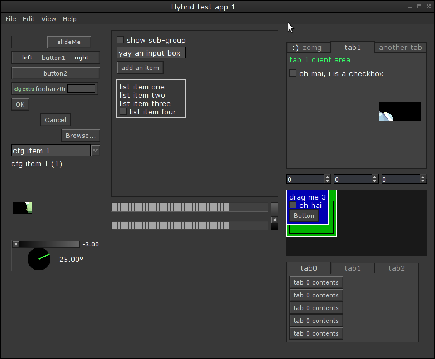435x359 pixels.
Task: Toggle the checkbox beside list item four
Action: click(123, 112)
